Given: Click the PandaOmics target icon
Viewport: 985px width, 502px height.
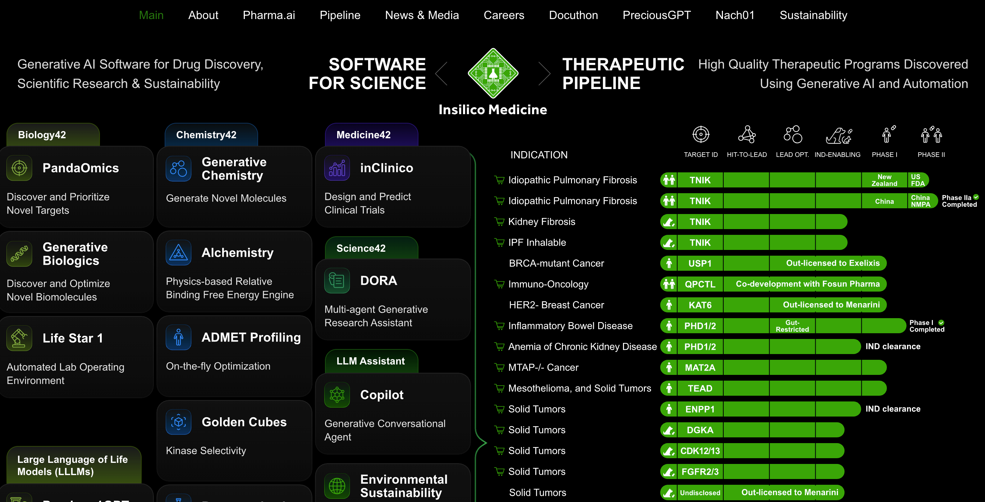Looking at the screenshot, I should tap(19, 168).
